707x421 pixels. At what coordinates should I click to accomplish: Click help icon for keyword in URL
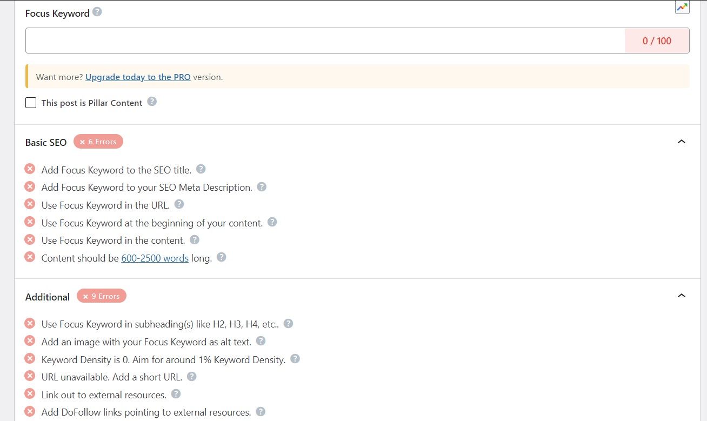(x=179, y=204)
